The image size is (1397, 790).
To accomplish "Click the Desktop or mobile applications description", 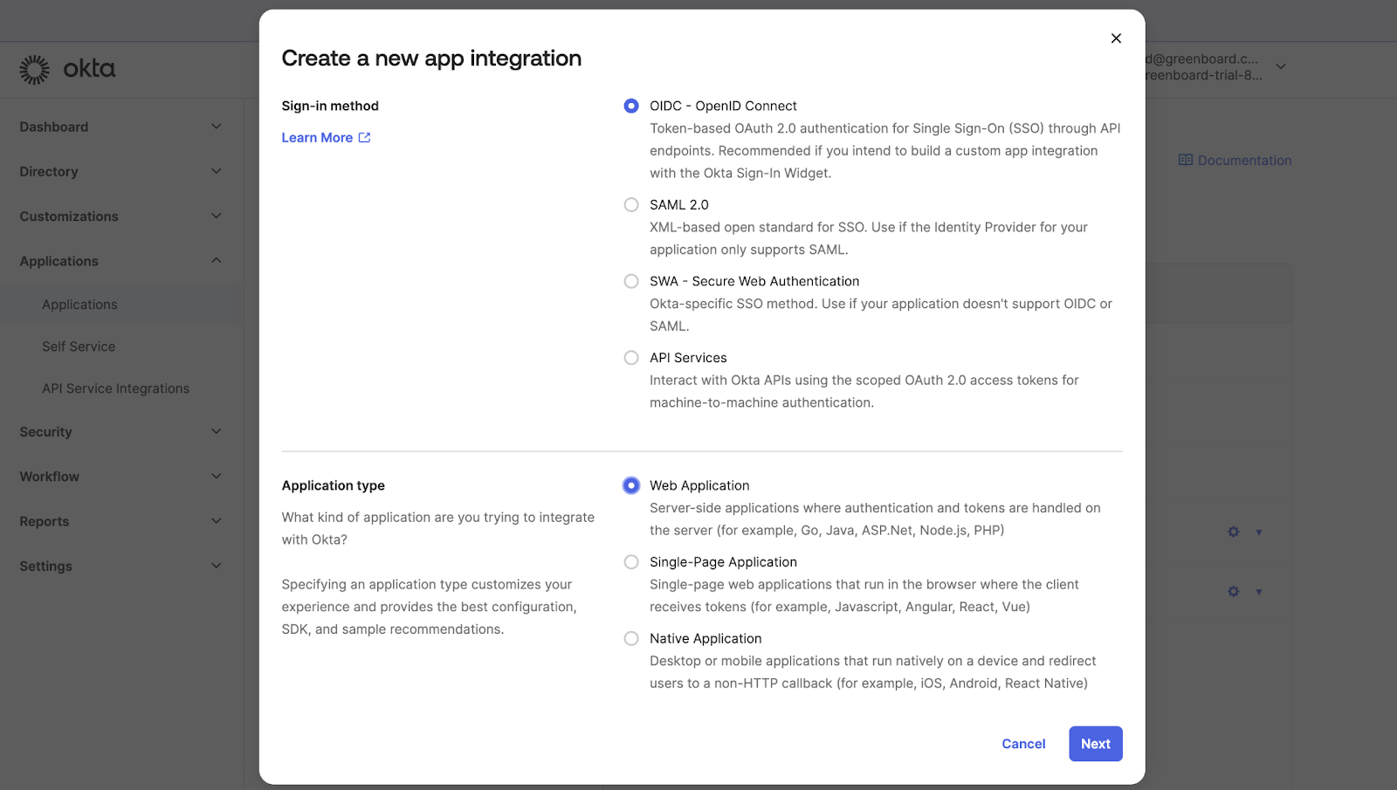I will 873,672.
